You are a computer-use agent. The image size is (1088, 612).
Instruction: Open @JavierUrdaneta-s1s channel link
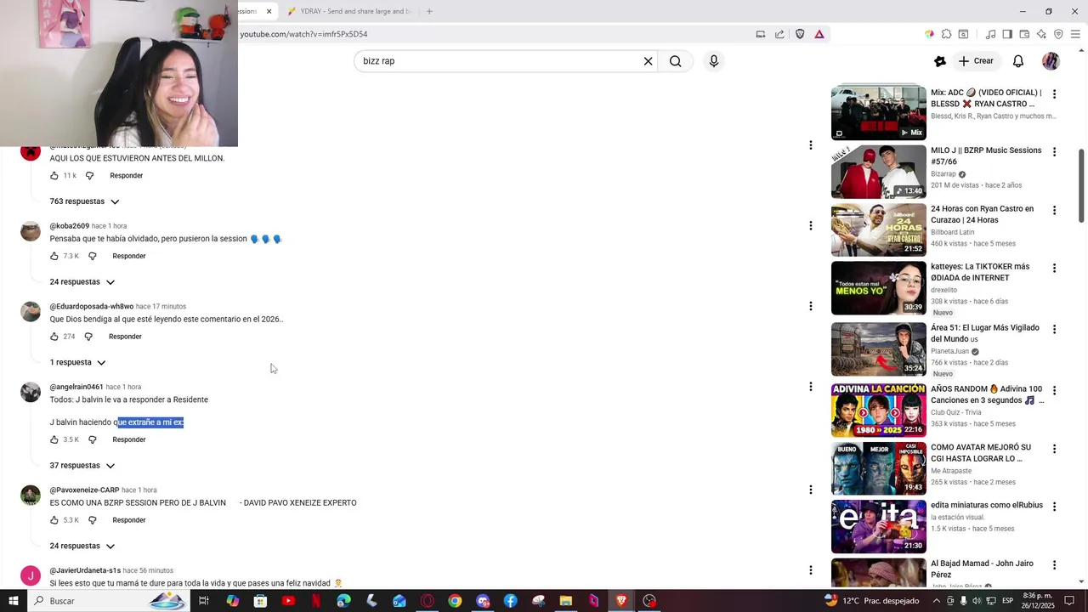85,570
